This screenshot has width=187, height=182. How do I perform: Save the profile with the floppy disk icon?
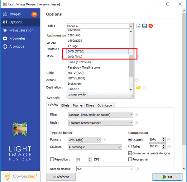(x=144, y=26)
